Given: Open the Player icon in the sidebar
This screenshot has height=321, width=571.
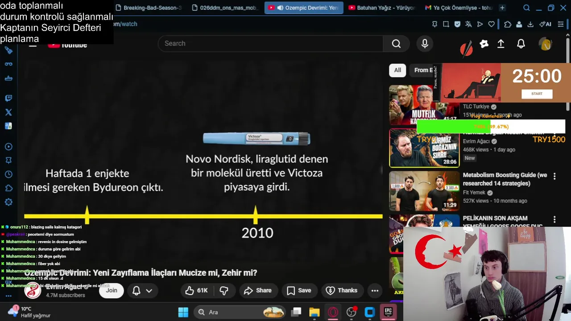Looking at the screenshot, I should coord(8,147).
